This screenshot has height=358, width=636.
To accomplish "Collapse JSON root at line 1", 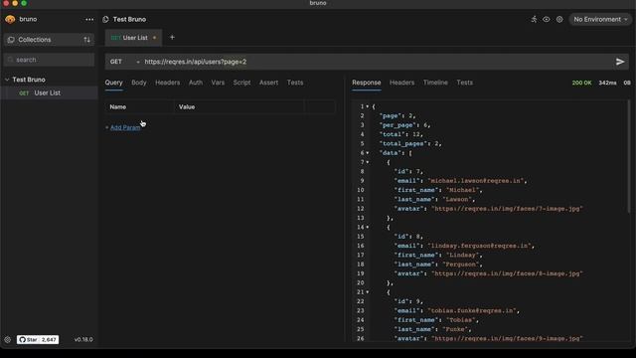I will click(368, 106).
